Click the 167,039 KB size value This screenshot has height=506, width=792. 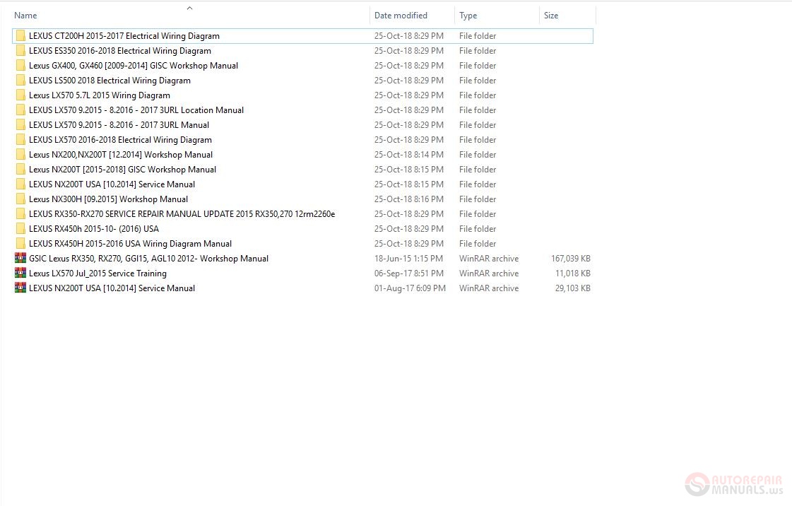click(x=571, y=259)
